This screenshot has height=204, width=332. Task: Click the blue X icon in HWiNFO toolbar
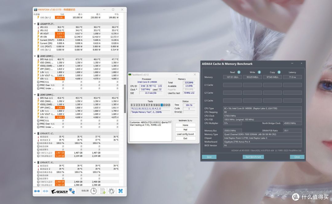click(121, 191)
